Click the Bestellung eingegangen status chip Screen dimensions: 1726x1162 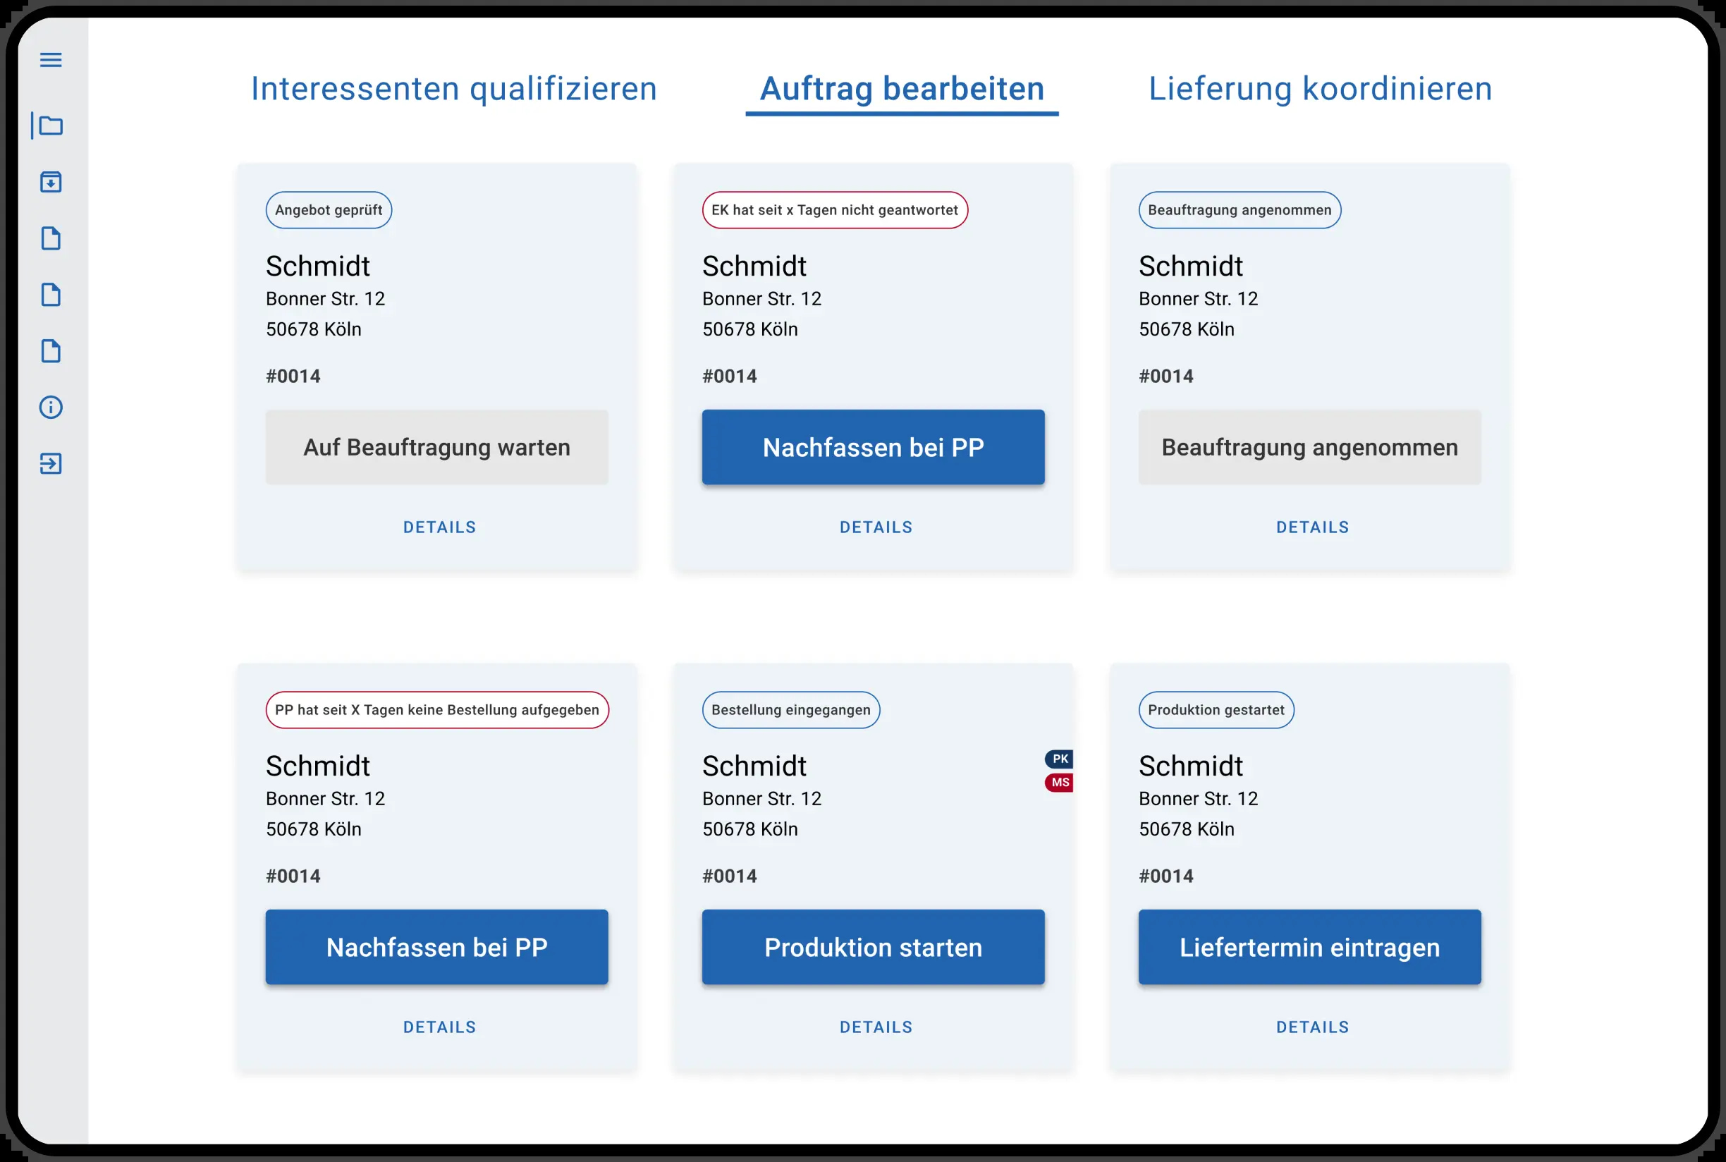791,710
